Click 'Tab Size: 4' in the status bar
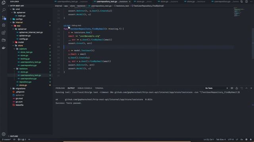The image size is (254, 142). 221,139
